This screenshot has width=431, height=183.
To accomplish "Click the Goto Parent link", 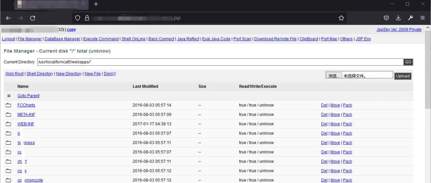I will (x=28, y=96).
